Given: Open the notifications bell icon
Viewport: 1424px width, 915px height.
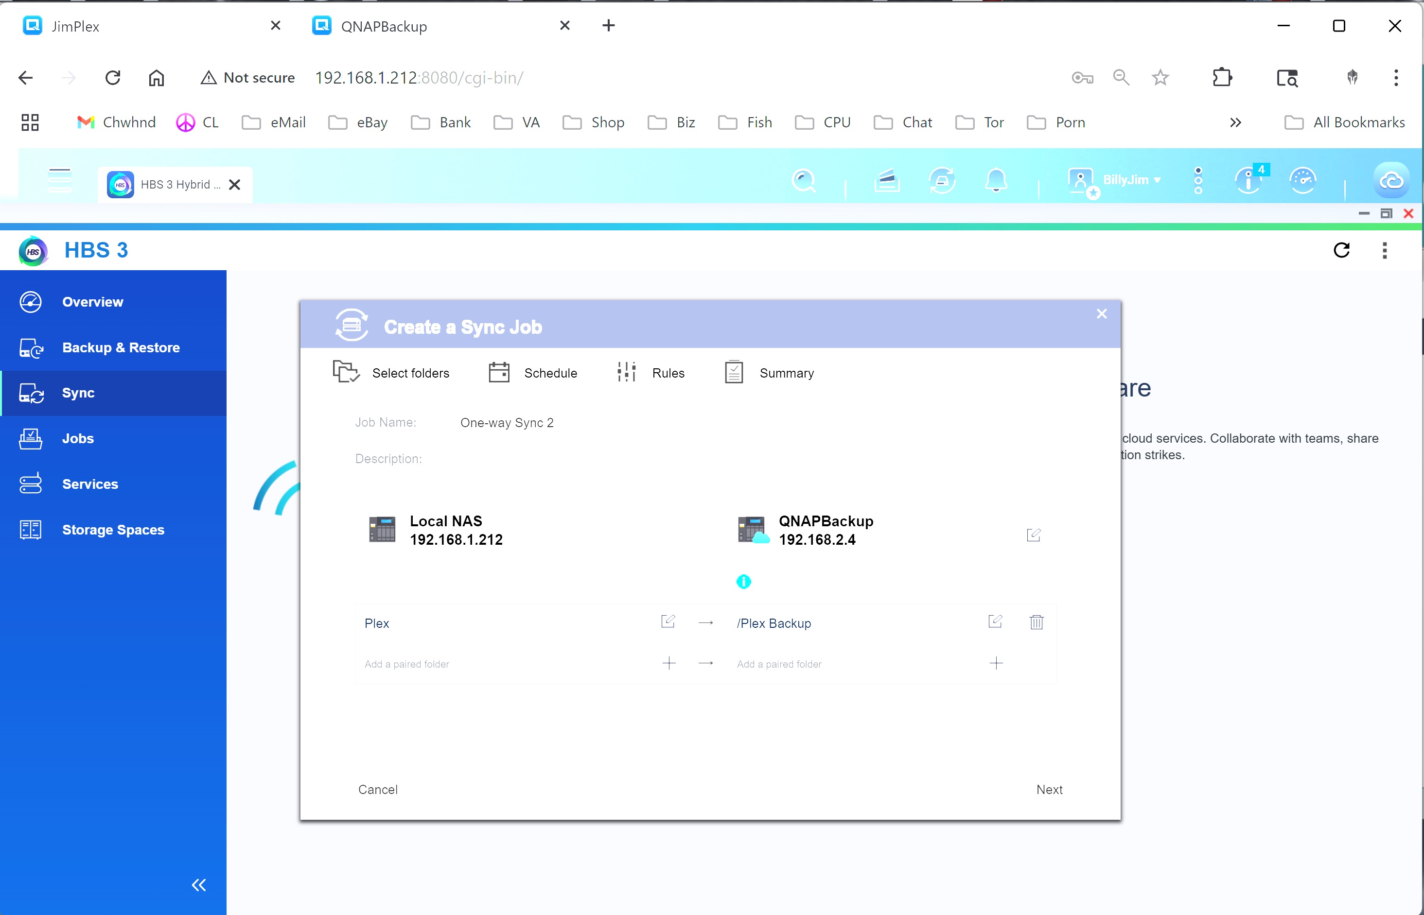Looking at the screenshot, I should click(x=996, y=180).
